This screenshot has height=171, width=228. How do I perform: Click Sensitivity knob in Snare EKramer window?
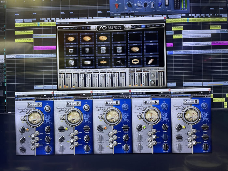[x=61, y=129]
